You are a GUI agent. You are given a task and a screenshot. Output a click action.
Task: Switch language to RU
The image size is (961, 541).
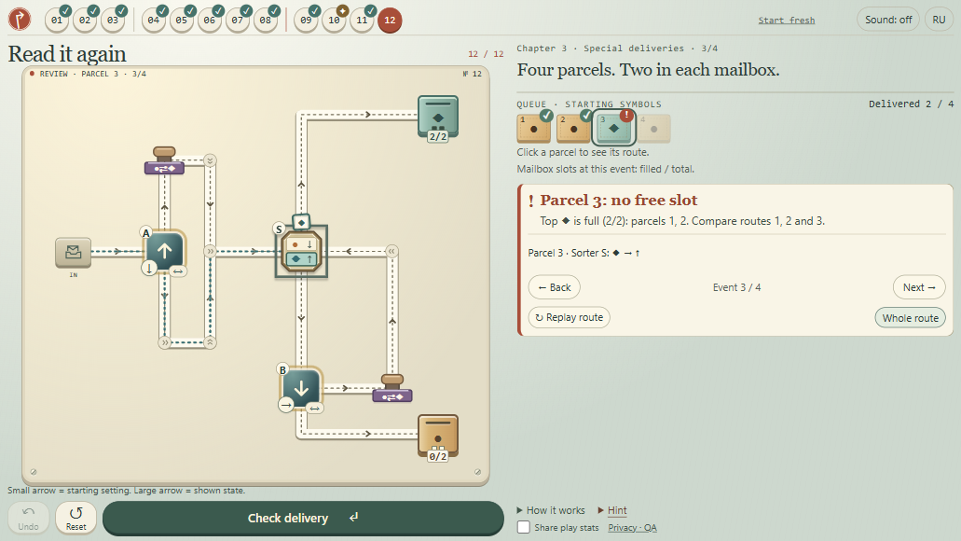coord(939,20)
